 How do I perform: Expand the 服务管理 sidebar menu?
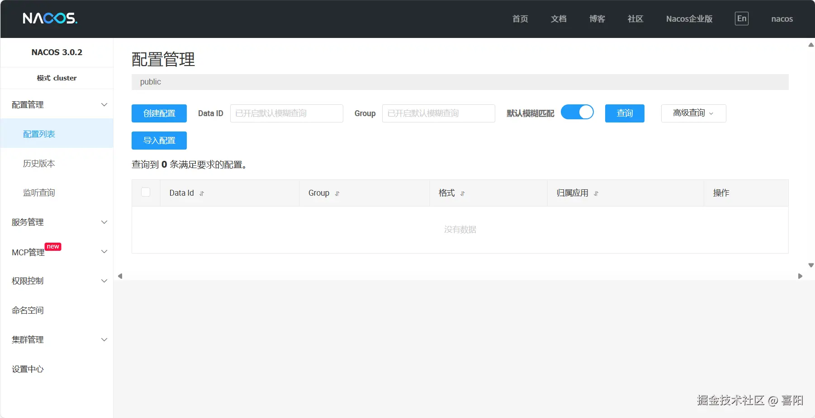click(x=57, y=222)
